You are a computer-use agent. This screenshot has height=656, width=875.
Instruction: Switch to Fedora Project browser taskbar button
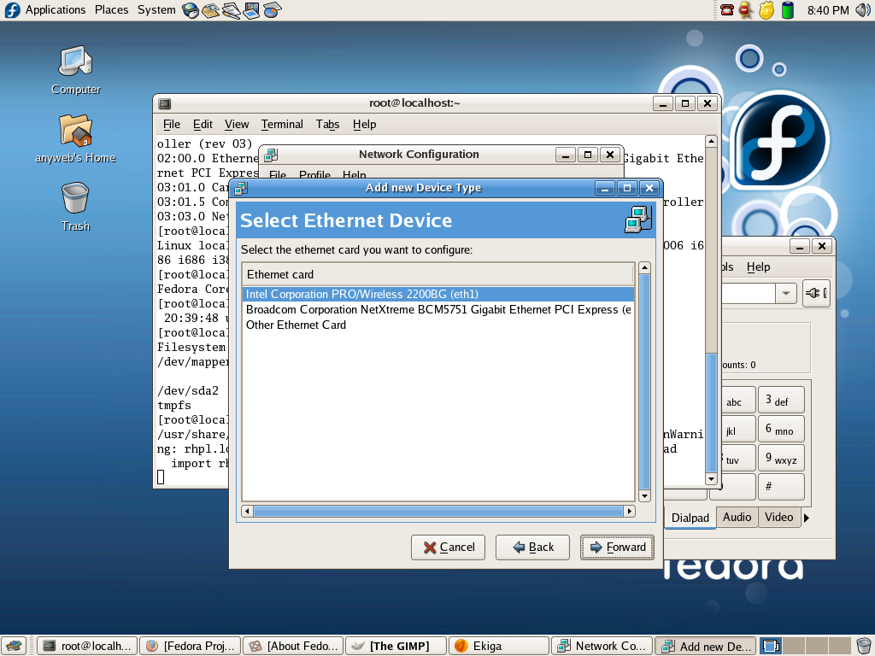[191, 646]
